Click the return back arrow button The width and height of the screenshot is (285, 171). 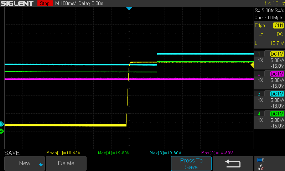[233, 164]
